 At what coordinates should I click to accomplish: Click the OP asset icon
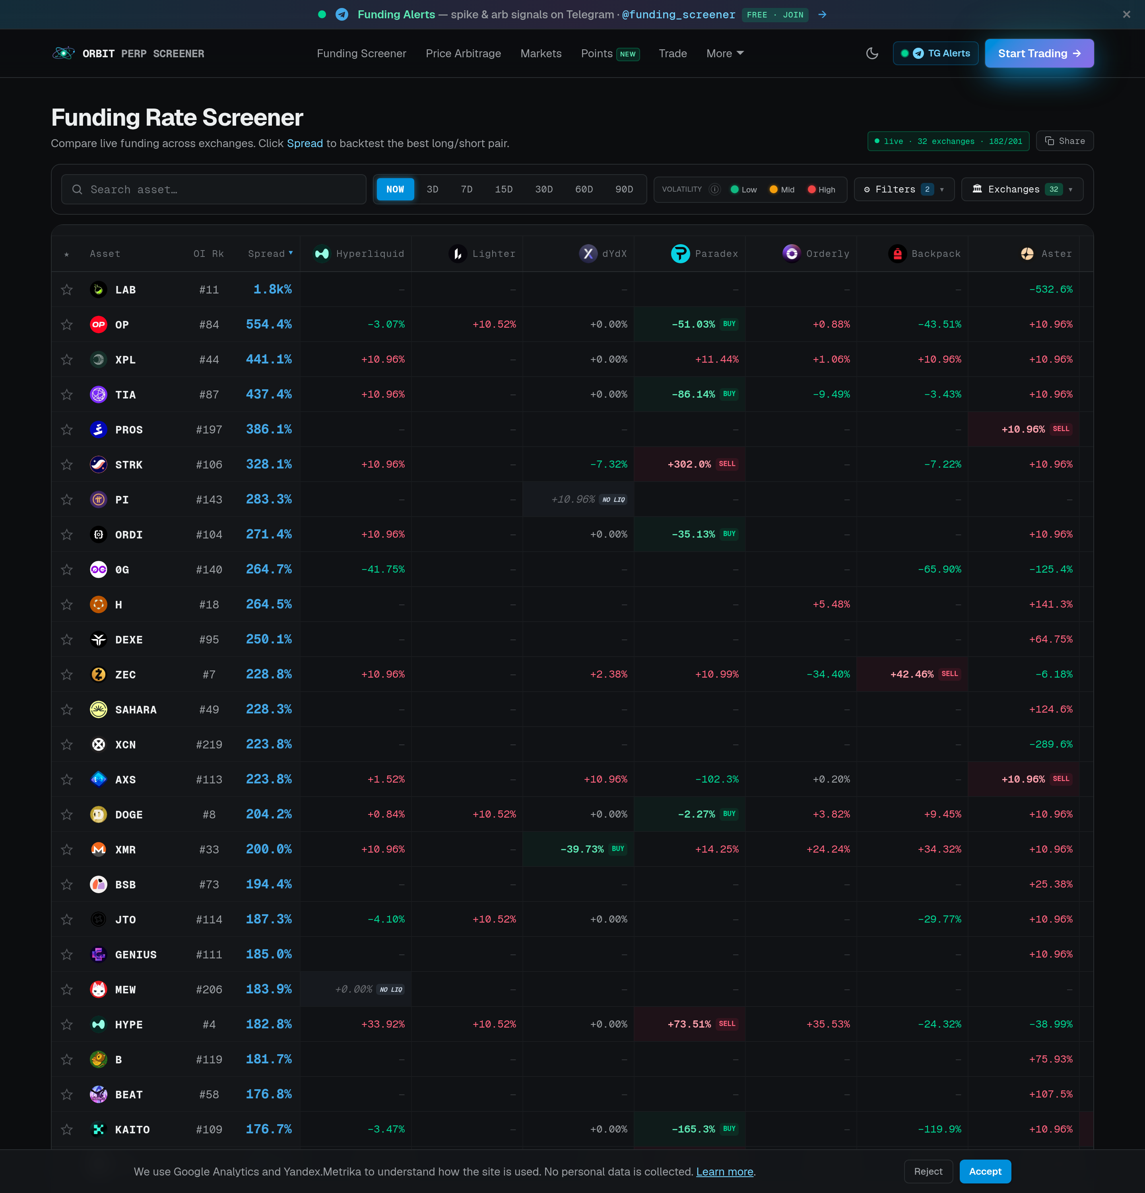[x=99, y=324]
